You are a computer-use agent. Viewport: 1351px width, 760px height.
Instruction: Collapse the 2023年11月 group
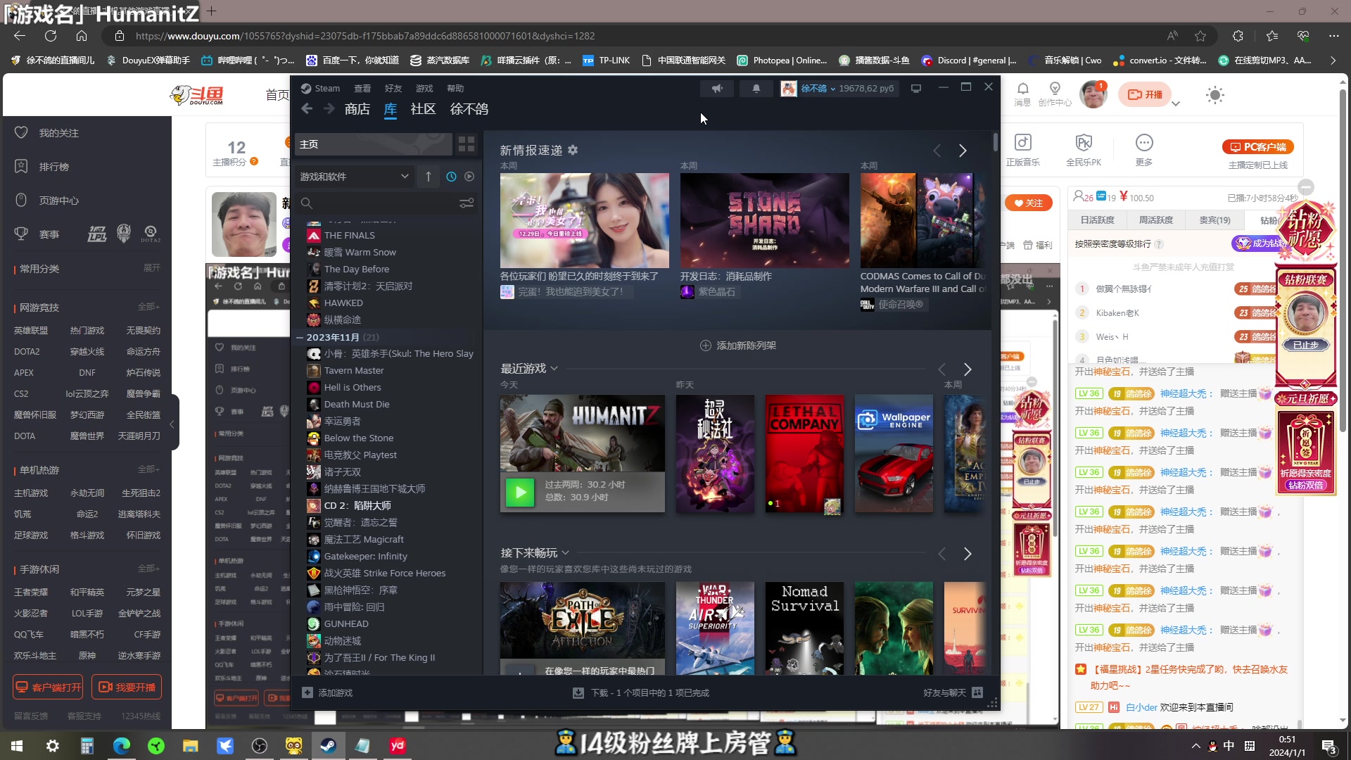click(300, 337)
